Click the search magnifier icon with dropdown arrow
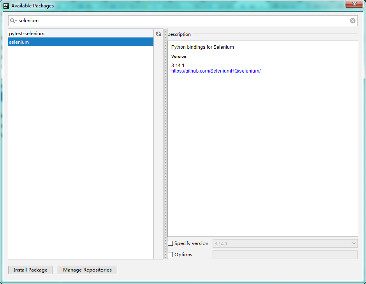 tap(13, 21)
